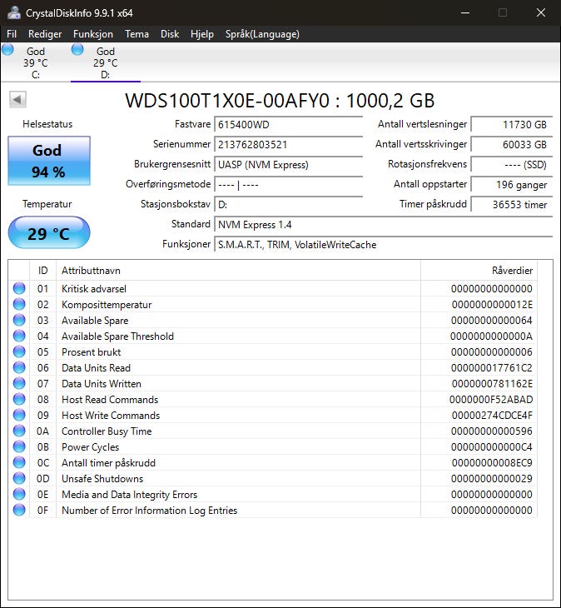Image resolution: width=561 pixels, height=608 pixels.
Task: Click the status orb for Kritisk advarsel
Action: click(19, 288)
